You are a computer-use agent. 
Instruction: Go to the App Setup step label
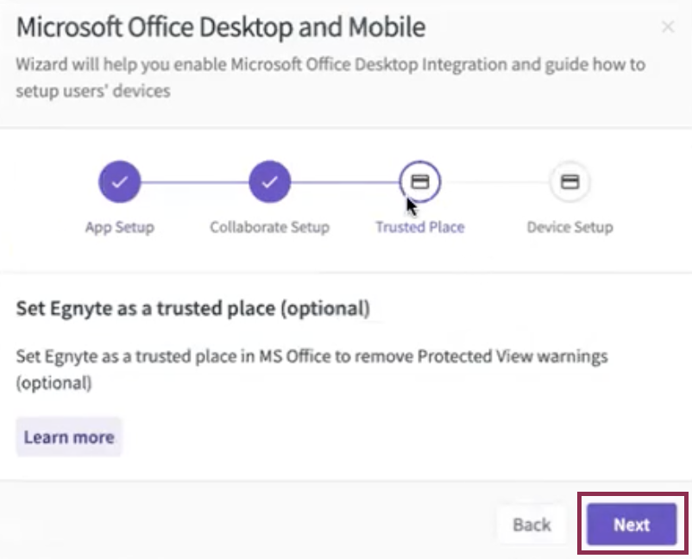(119, 228)
